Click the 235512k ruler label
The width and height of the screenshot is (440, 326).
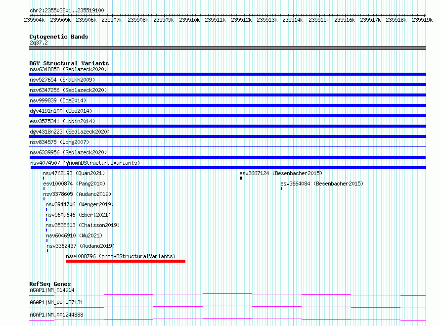241,20
